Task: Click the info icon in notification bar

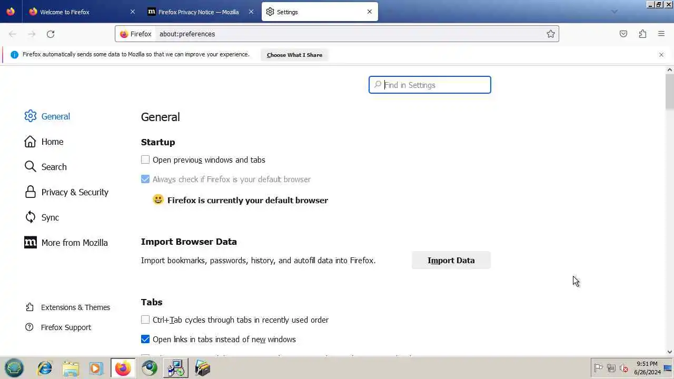Action: [14, 55]
